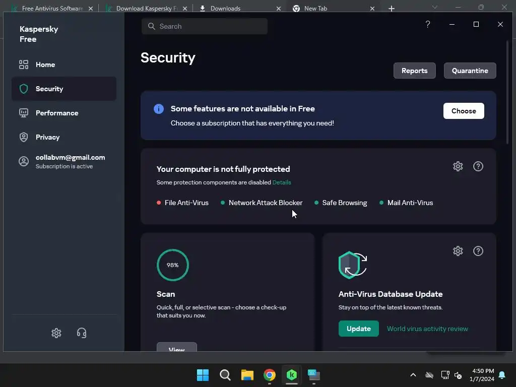Click the Search field in Kaspersky

[x=205, y=26]
